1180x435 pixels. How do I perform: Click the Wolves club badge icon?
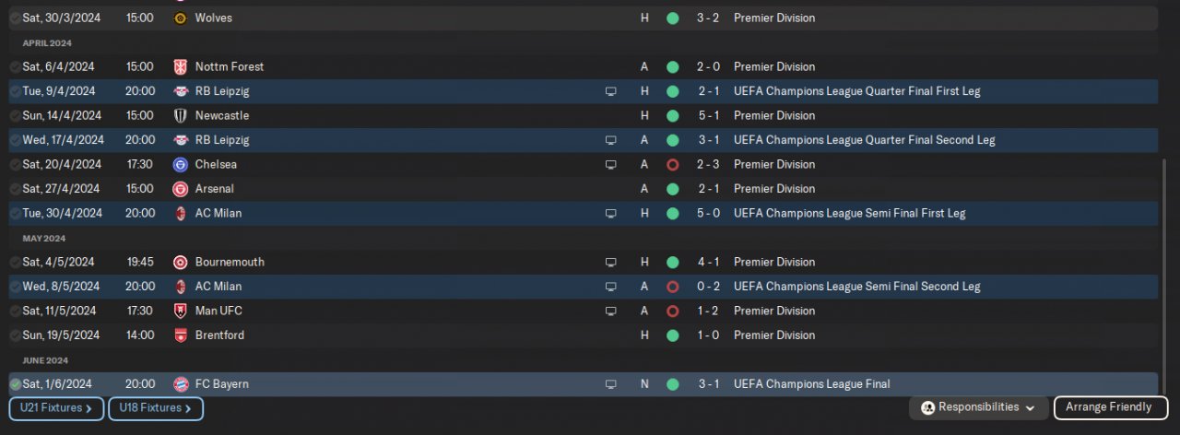click(180, 18)
